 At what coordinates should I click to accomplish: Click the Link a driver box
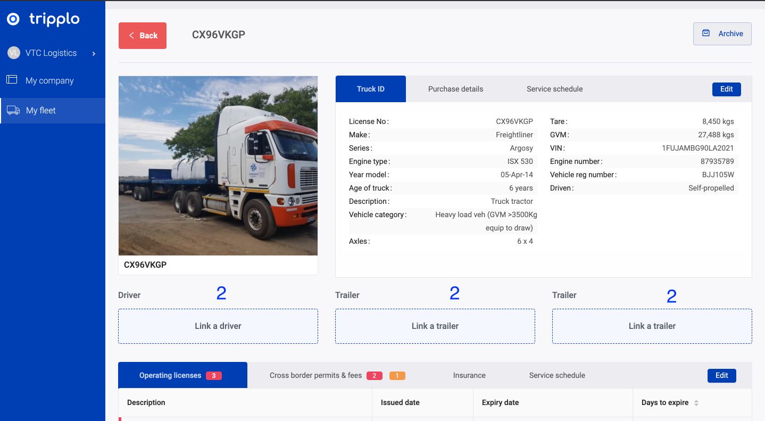(218, 326)
